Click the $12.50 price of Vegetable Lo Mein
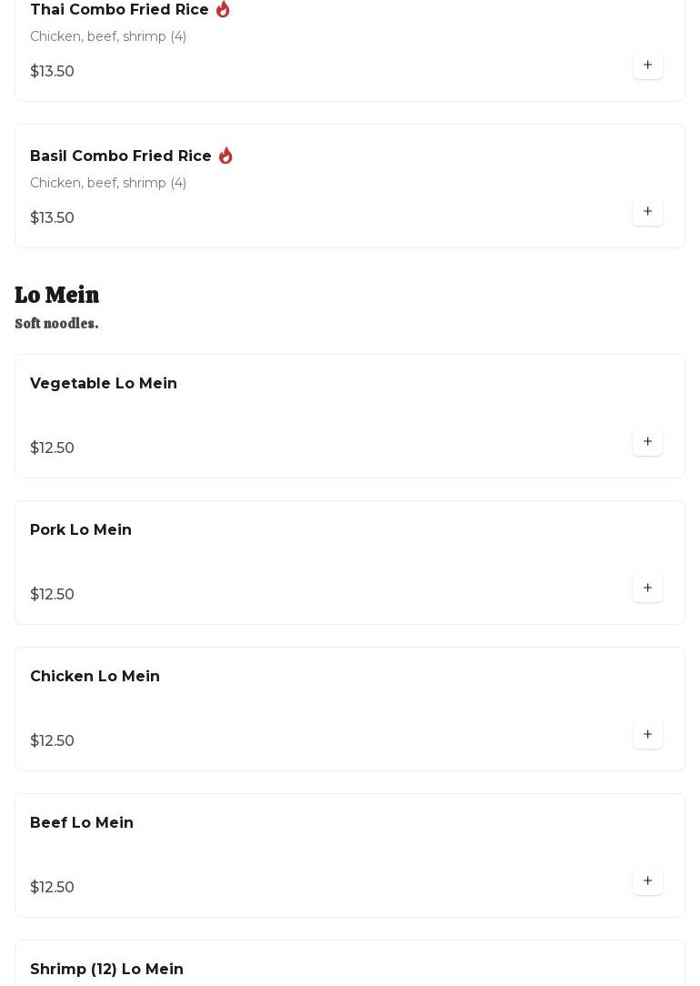Image resolution: width=700 pixels, height=986 pixels. click(52, 448)
